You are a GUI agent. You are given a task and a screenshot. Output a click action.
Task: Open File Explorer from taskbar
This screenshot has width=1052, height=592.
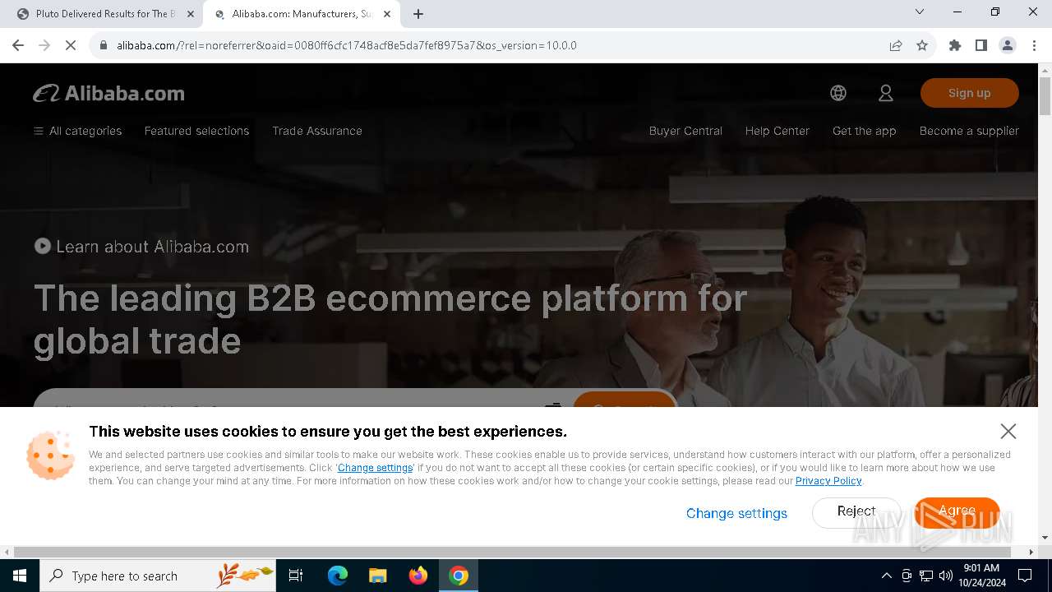point(377,576)
